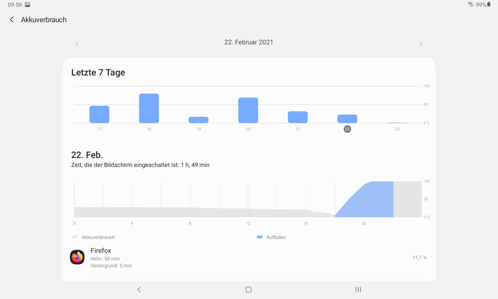The width and height of the screenshot is (498, 299).
Task: Tap the date heading 22. Februar 2021
Action: click(x=248, y=42)
